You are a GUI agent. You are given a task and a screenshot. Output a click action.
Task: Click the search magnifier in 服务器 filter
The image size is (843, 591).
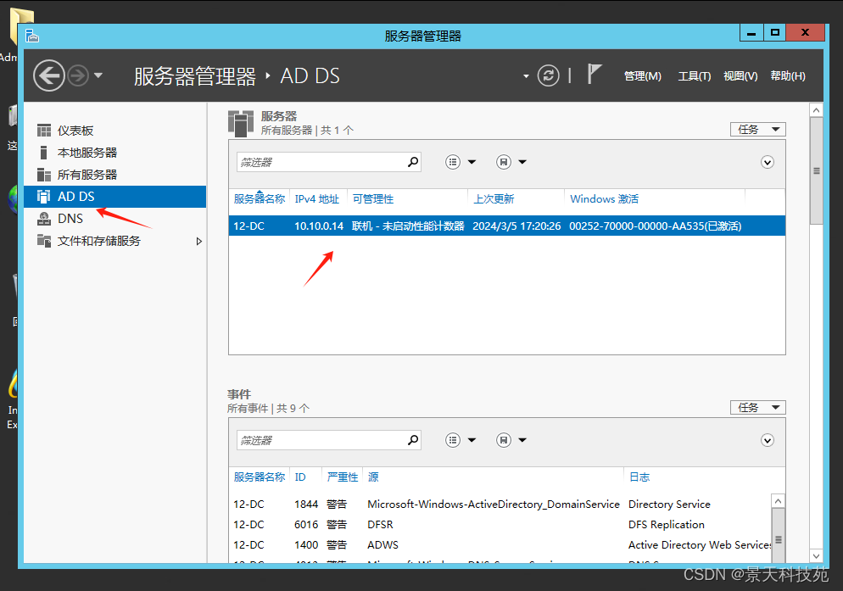coord(413,162)
